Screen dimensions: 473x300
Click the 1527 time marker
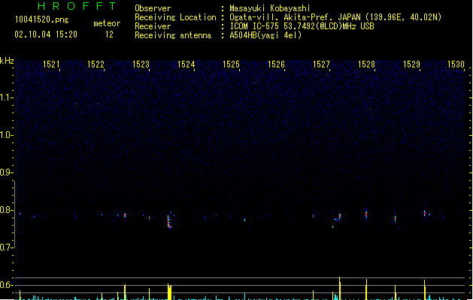click(x=321, y=64)
